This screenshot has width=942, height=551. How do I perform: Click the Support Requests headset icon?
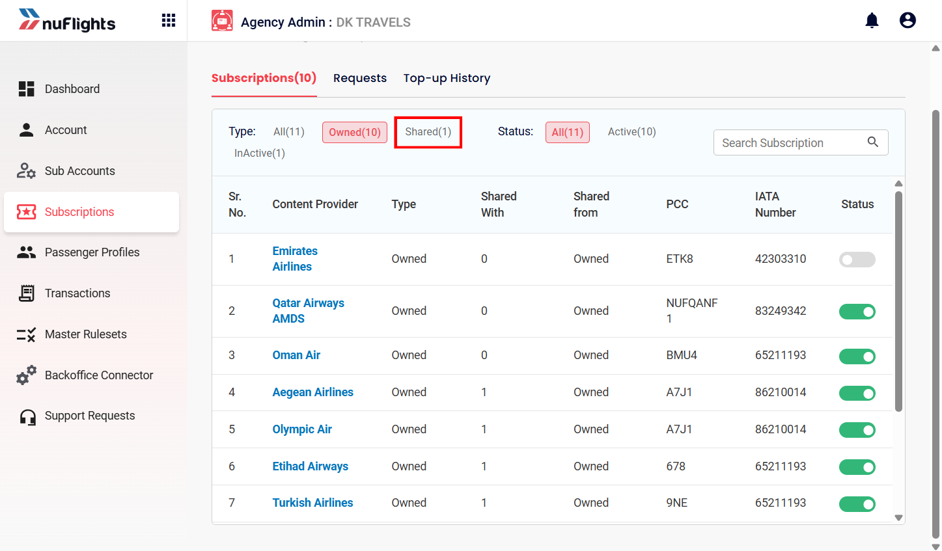[x=27, y=416]
